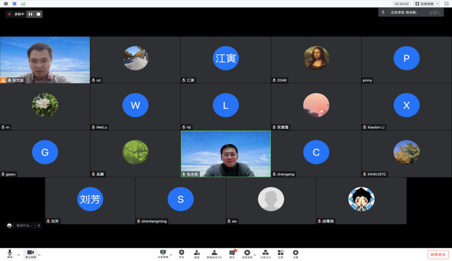Expand share screen options arrow
452x261 pixels.
click(171, 255)
